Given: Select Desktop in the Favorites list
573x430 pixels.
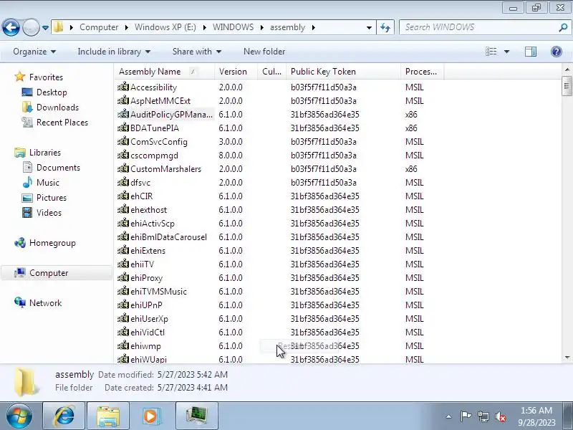Looking at the screenshot, I should coord(52,92).
